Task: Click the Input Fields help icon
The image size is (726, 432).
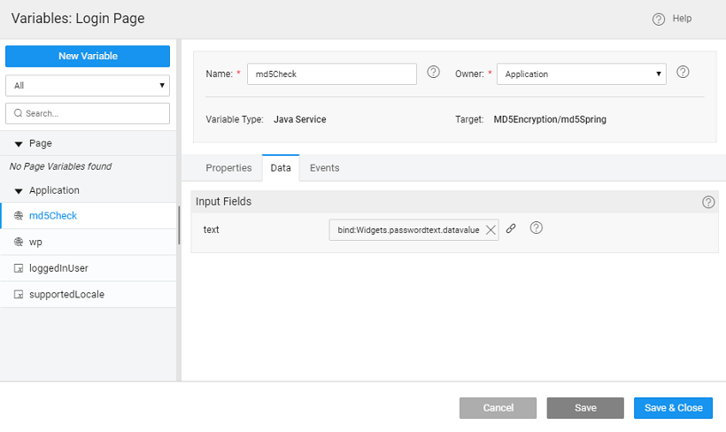Action: tap(707, 202)
